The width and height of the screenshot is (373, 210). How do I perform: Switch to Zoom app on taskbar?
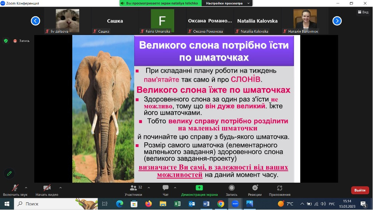(x=235, y=204)
